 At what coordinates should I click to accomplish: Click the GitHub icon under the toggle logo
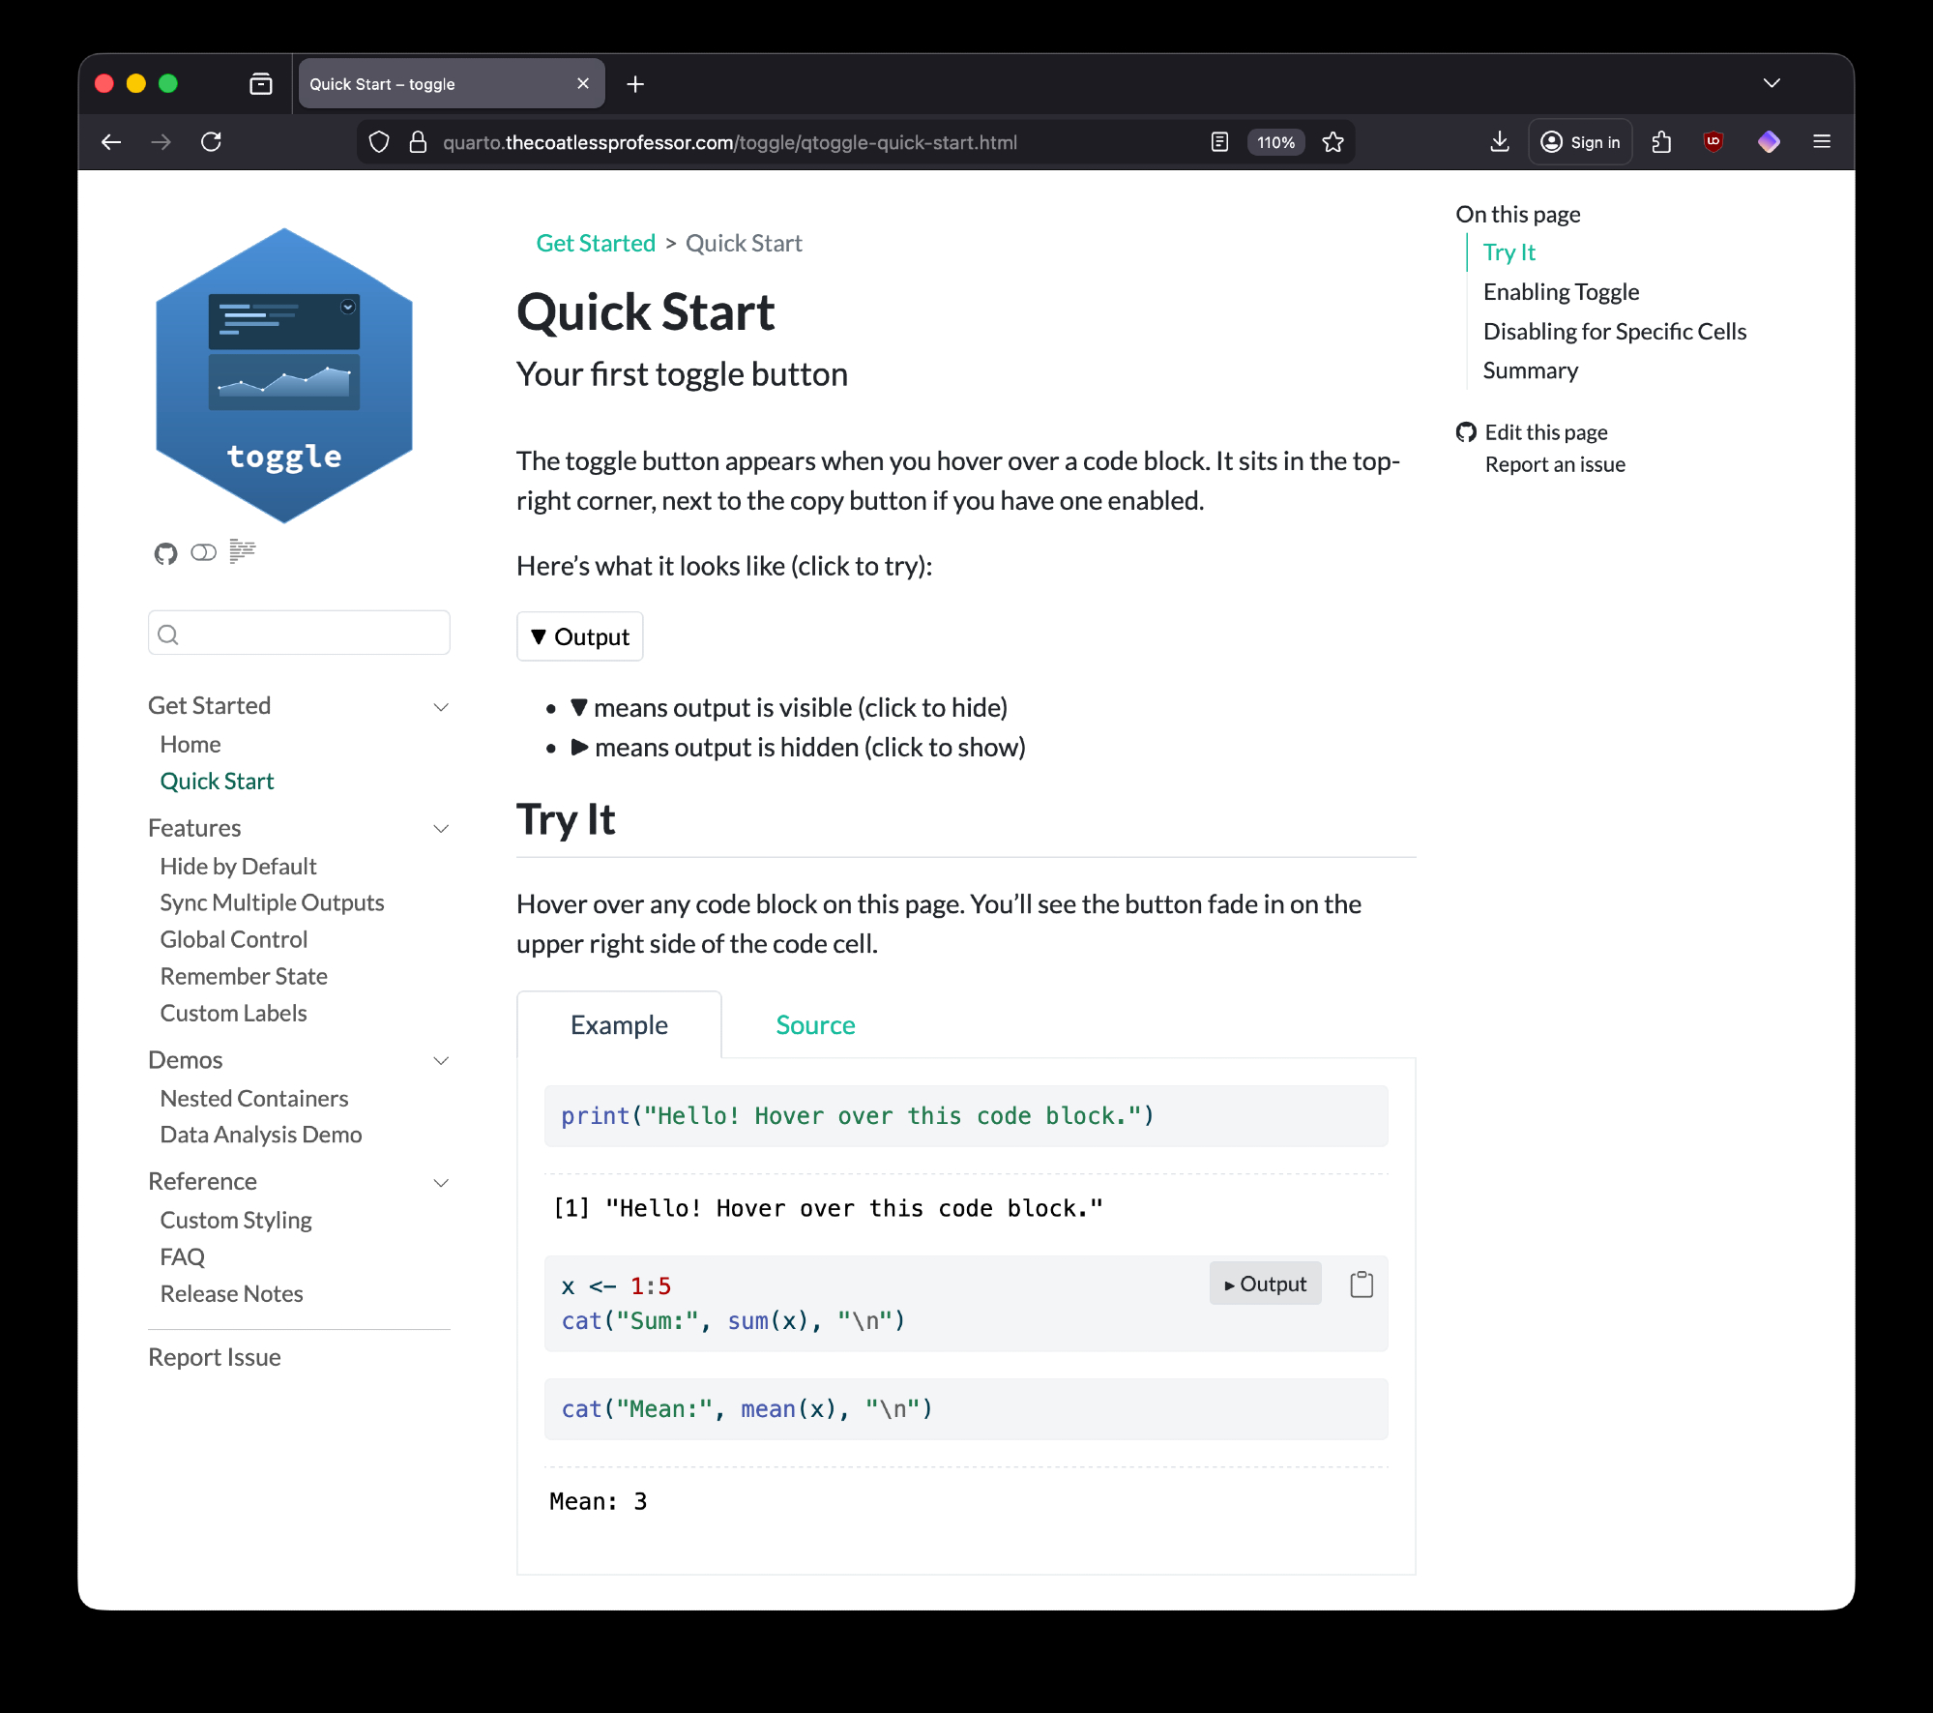pos(165,553)
